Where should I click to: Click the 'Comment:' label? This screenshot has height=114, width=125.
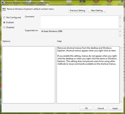click(x=30, y=17)
